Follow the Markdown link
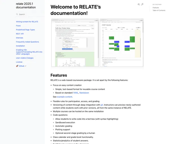Screen dimensions: 194x144 [x=84, y=93]
